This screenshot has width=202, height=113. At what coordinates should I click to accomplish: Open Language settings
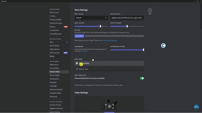tap(53, 86)
